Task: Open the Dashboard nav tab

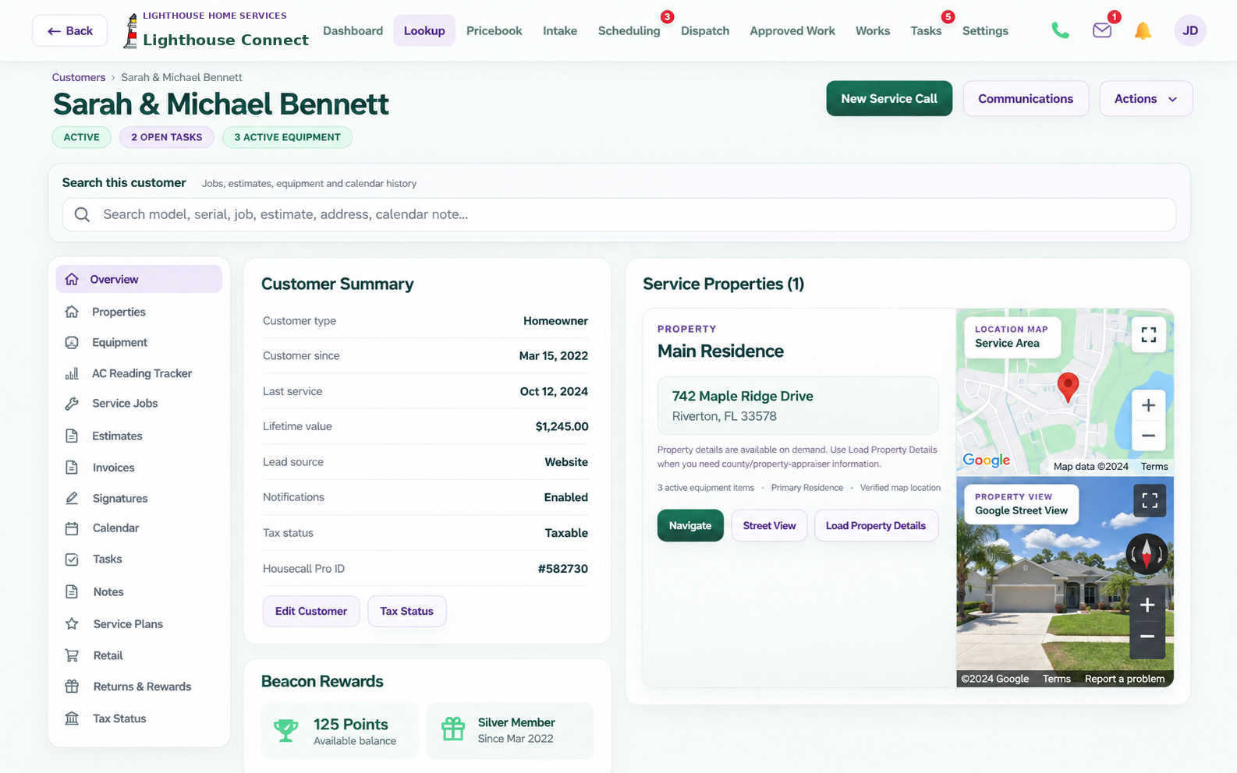Action: pos(353,30)
